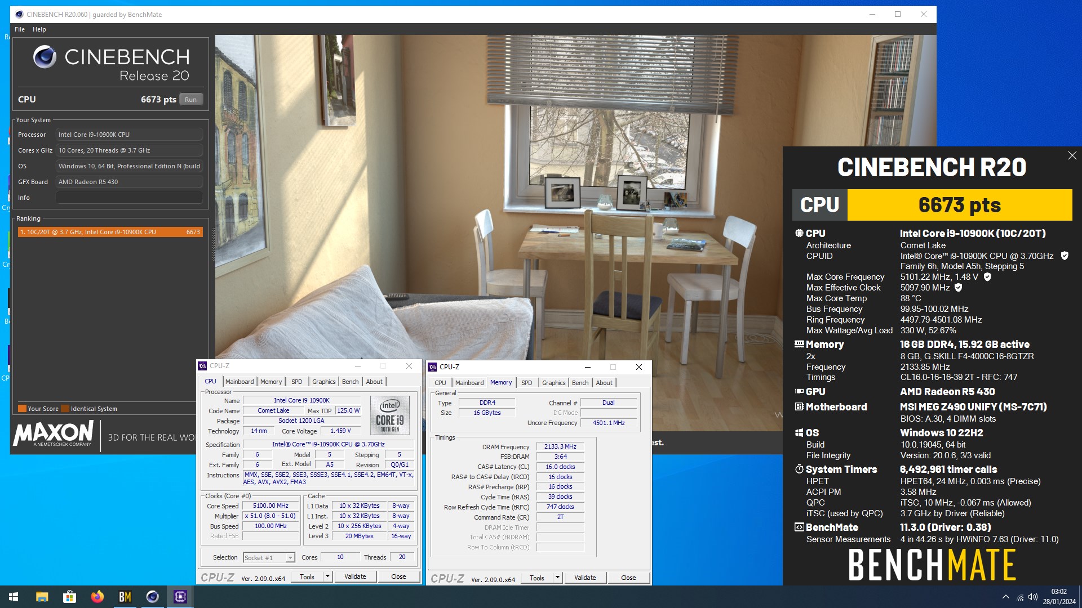Click Close in the left CPU-Z window
The image size is (1082, 608).
tap(398, 576)
